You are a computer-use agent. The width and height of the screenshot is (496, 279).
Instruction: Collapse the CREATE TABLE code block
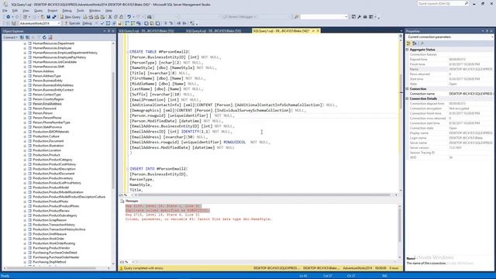click(x=127, y=52)
